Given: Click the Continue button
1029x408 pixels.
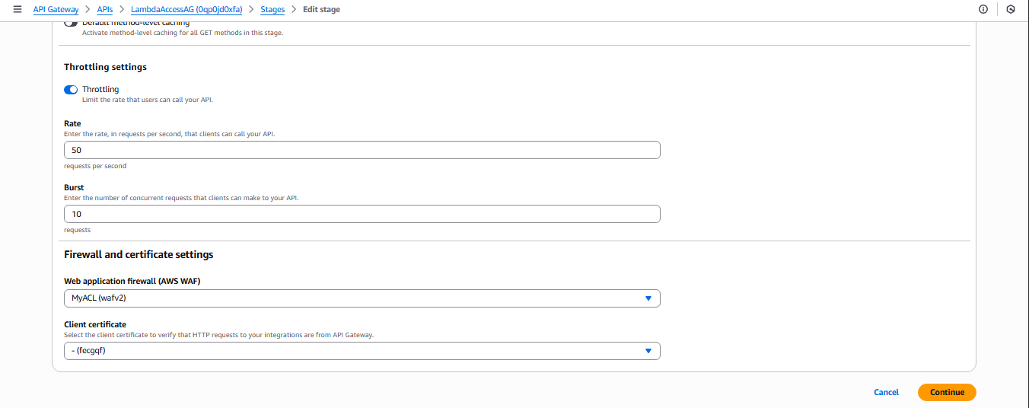Looking at the screenshot, I should [947, 392].
